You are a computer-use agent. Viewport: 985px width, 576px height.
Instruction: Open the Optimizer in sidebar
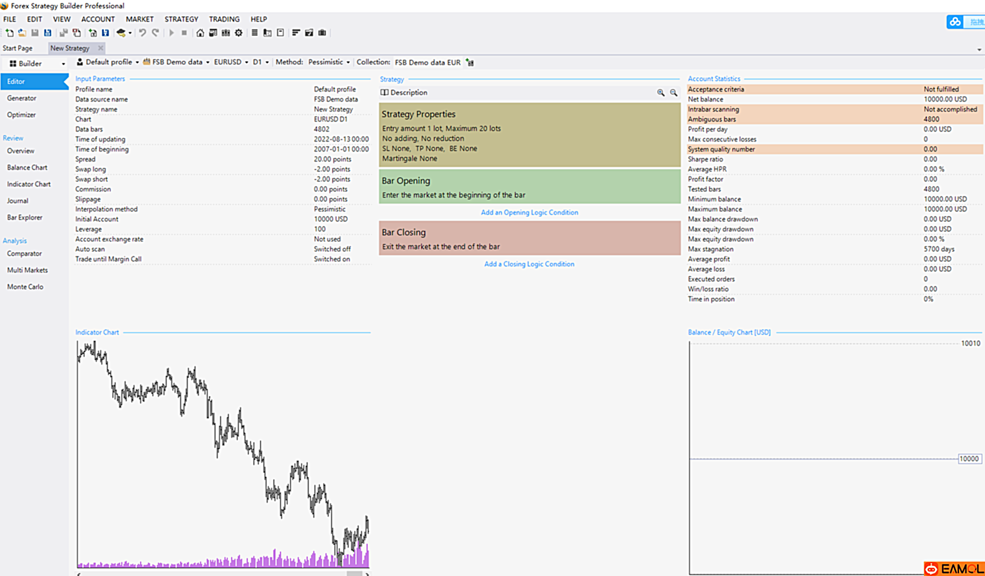tap(21, 115)
